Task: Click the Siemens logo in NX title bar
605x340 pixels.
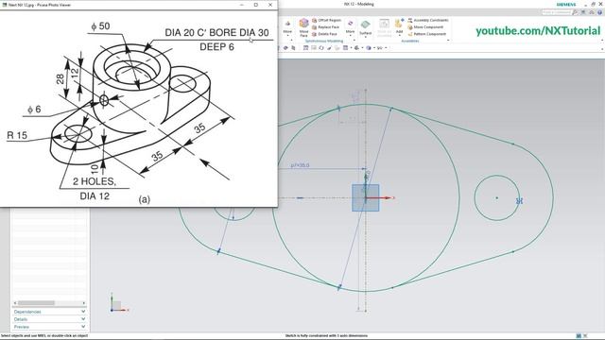Action: click(566, 4)
